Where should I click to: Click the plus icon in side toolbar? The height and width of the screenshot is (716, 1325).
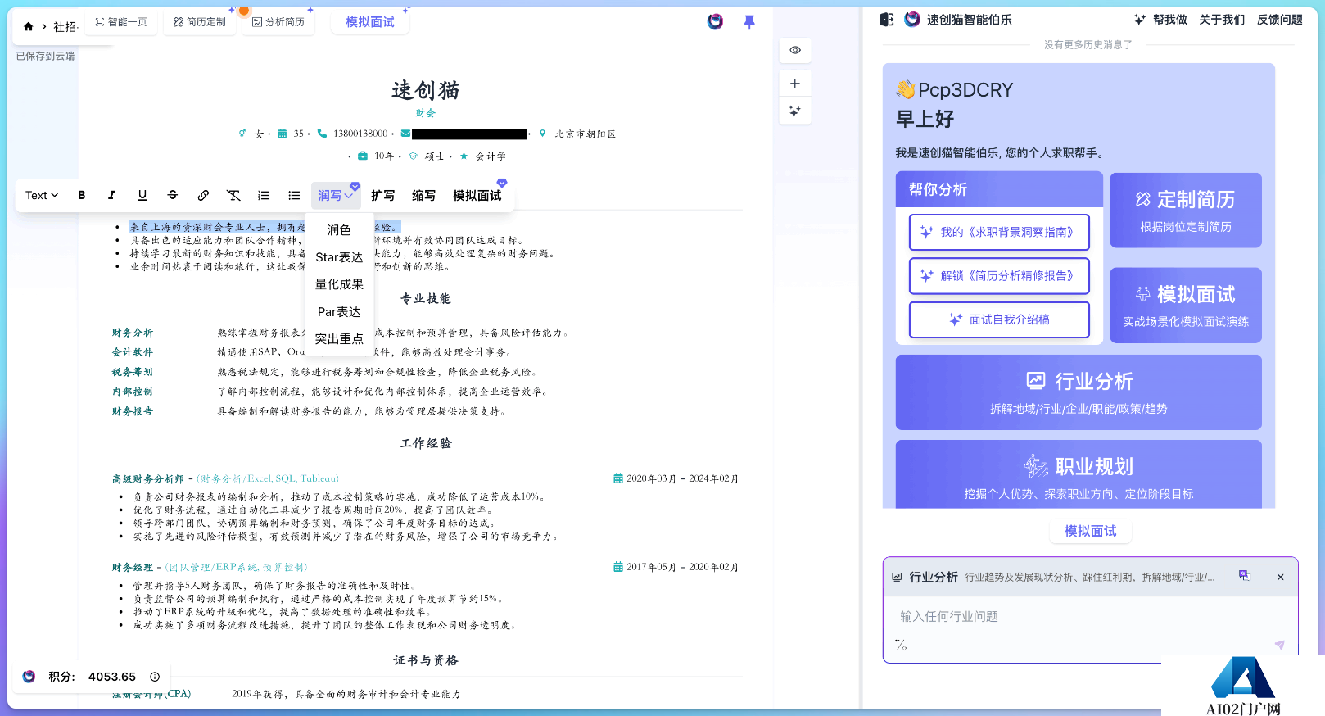tap(795, 84)
